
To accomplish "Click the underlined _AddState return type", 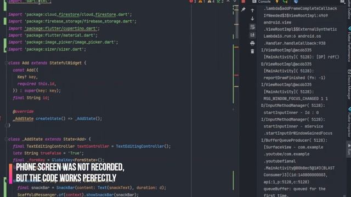I will [x=23, y=119].
